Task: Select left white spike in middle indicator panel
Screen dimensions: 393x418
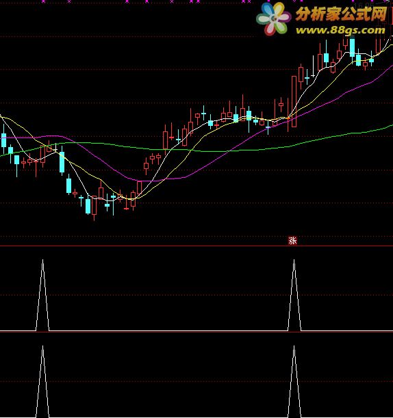Action: point(42,295)
